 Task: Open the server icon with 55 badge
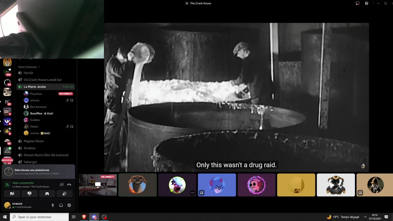click(7, 141)
